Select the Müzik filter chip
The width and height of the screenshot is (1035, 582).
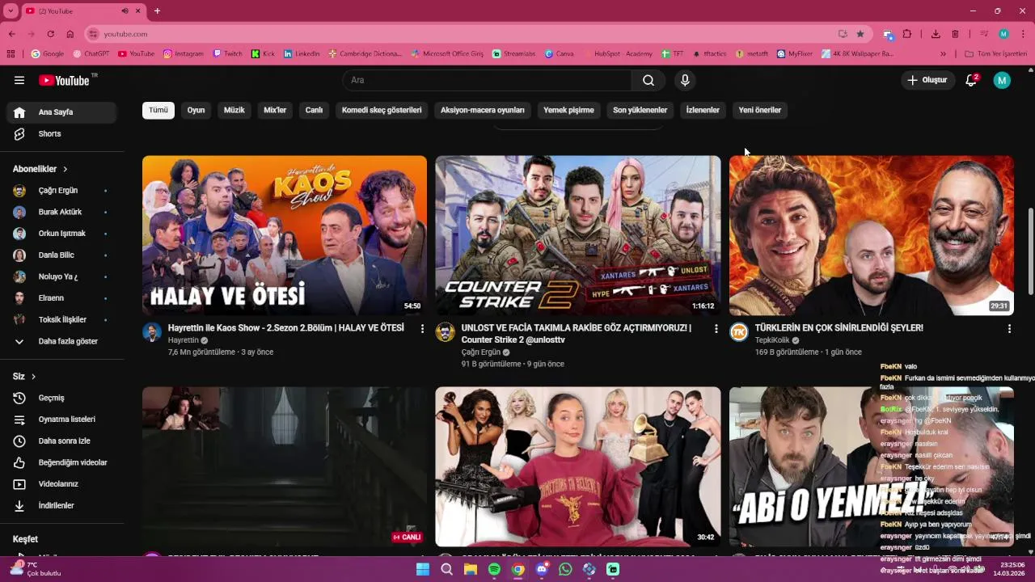point(234,110)
